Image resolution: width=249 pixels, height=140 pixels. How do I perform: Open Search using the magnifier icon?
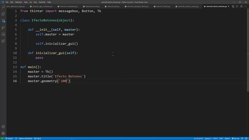[x=3, y=7]
